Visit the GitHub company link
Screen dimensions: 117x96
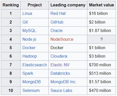[x=57, y=22]
